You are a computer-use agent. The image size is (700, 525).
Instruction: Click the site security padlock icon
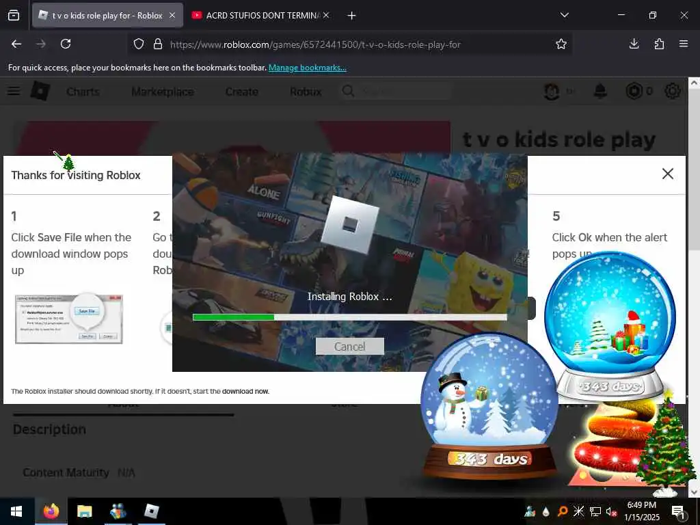click(x=158, y=44)
